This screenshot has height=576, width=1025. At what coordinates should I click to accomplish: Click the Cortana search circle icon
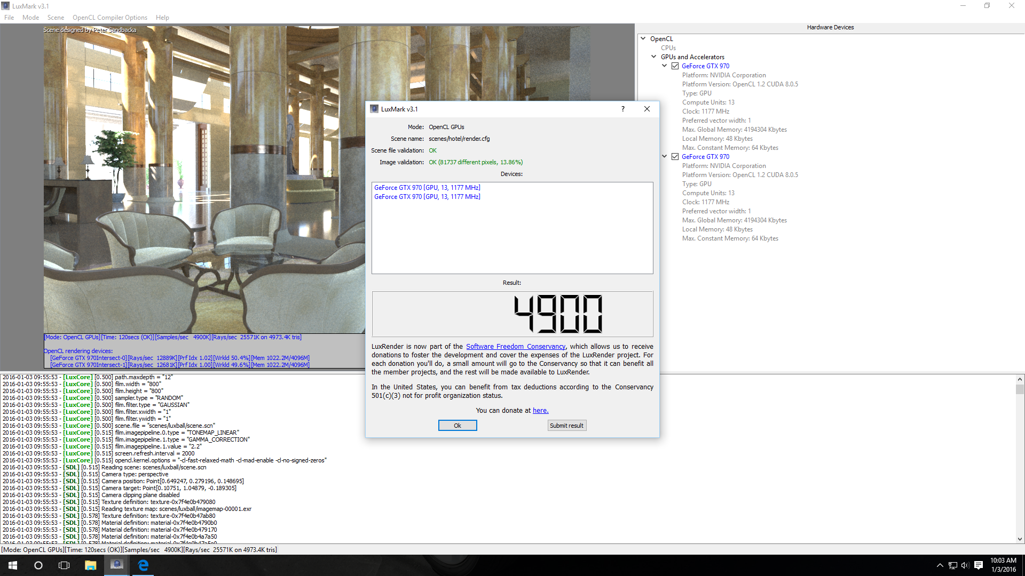[38, 565]
